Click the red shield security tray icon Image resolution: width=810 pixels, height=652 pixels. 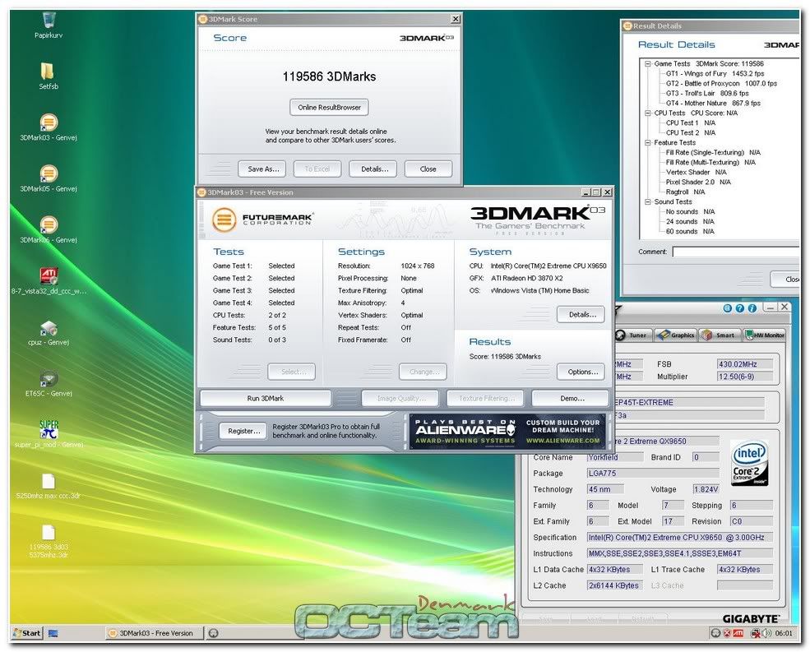click(x=727, y=633)
